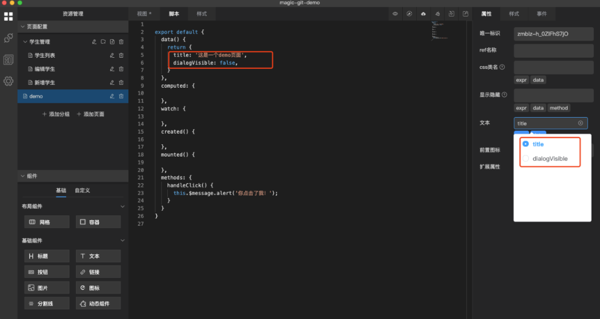Viewport: 600px width, 319px height.
Task: Click the edit pencil for 学生列表
Action: point(112,55)
